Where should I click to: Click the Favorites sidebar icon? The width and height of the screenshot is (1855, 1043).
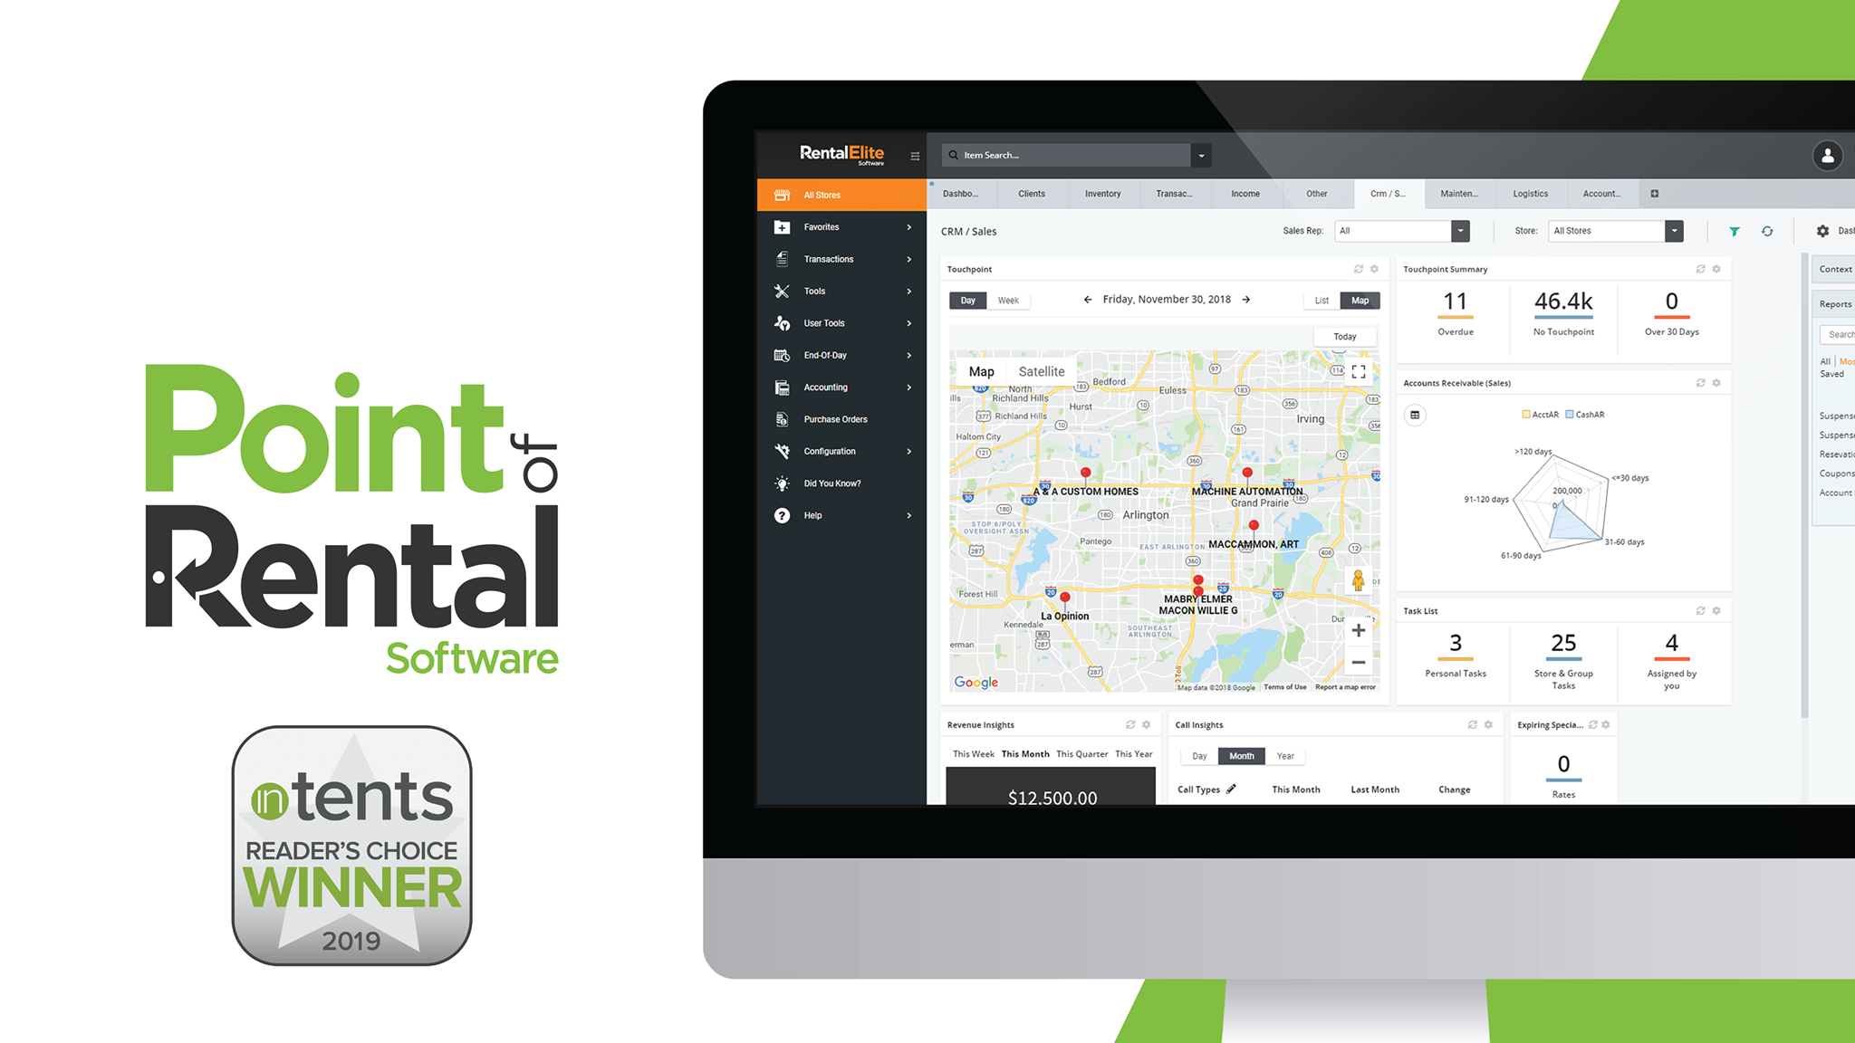780,226
